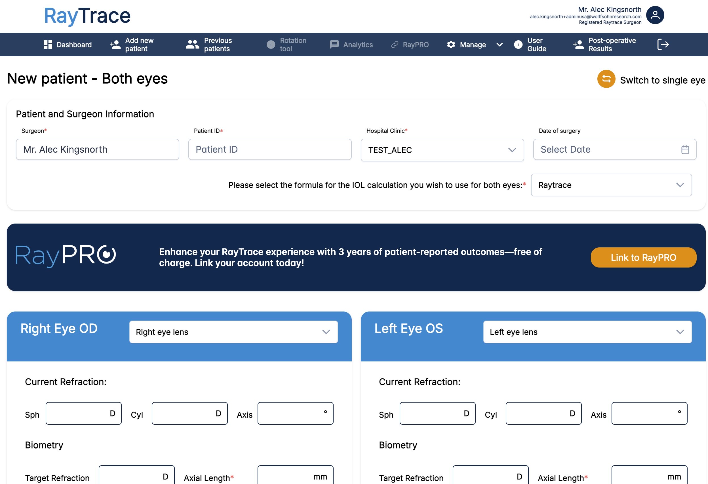Expand the Manage menu chevron

499,45
